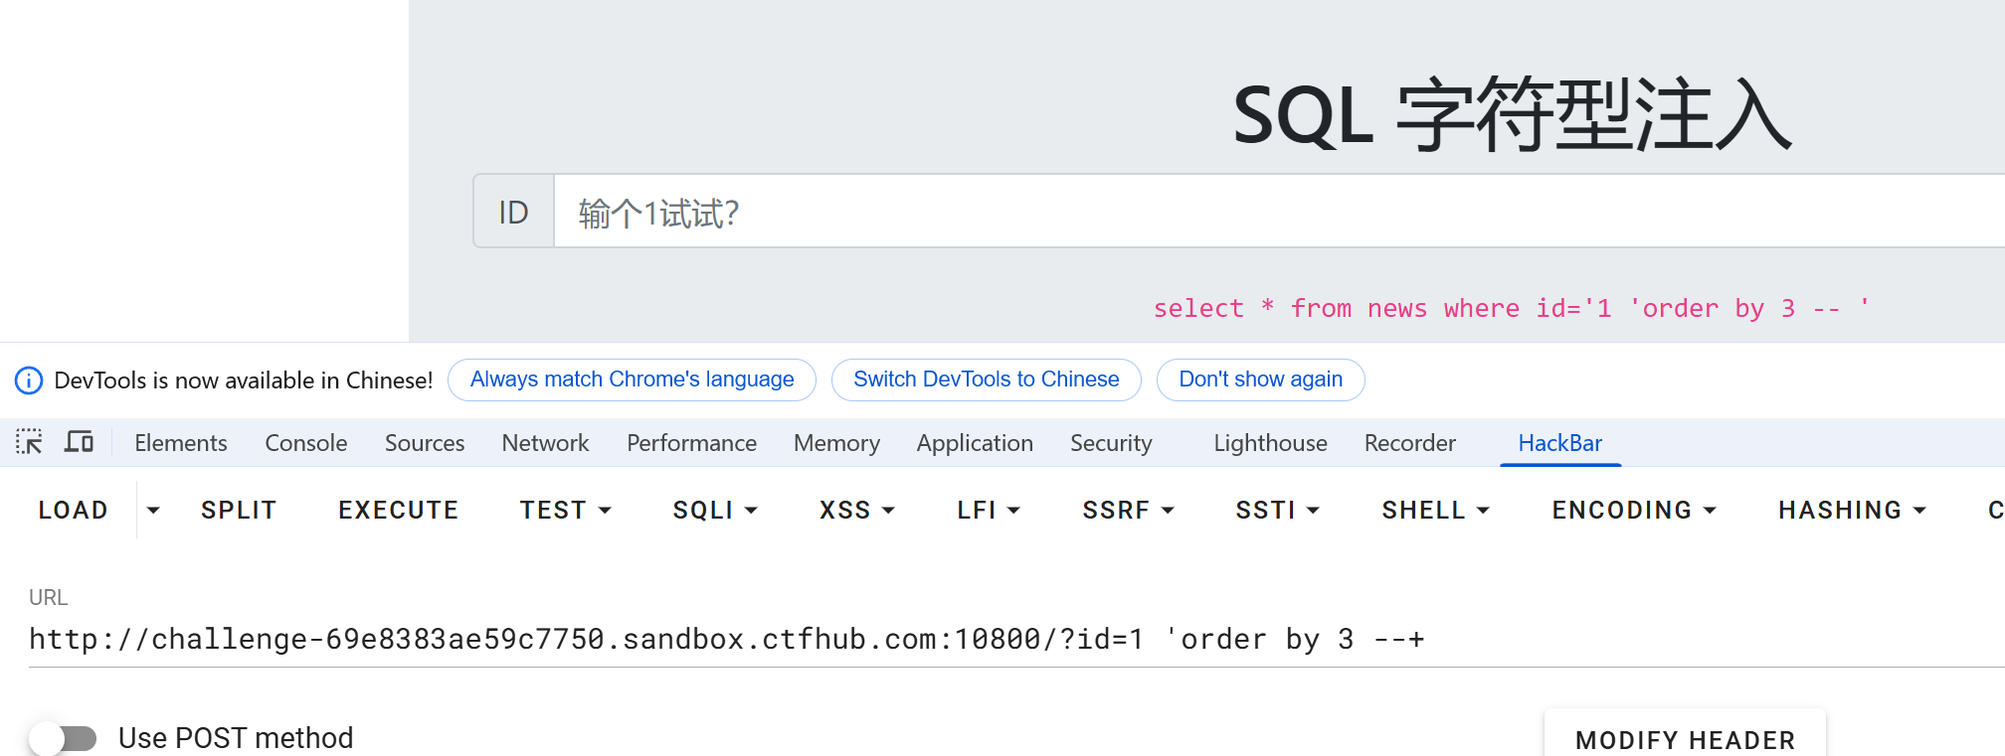Expand the LOAD dropdown arrow

pos(153,511)
